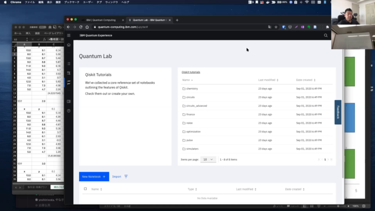
Task: Sort notebooks table by Name
Action: [97, 189]
